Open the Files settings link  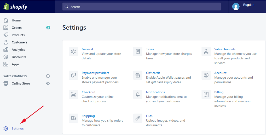149,116
